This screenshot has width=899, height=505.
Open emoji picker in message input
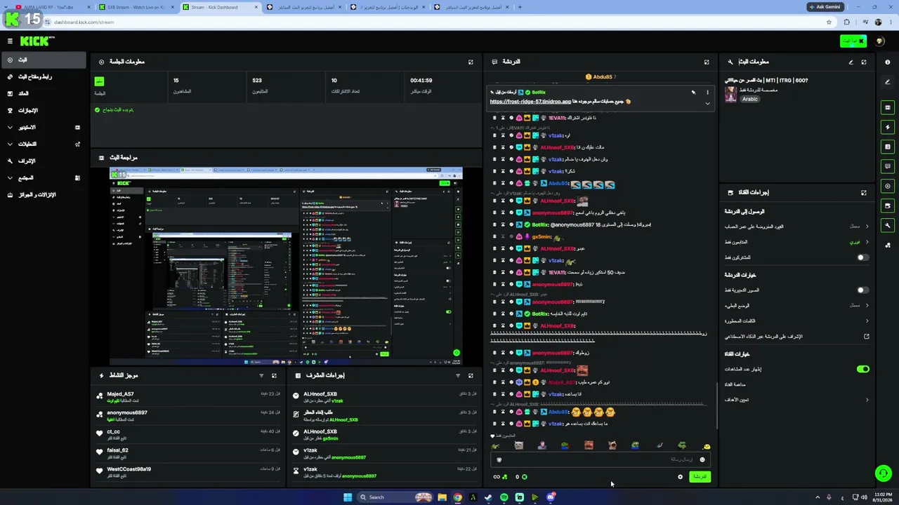point(702,459)
